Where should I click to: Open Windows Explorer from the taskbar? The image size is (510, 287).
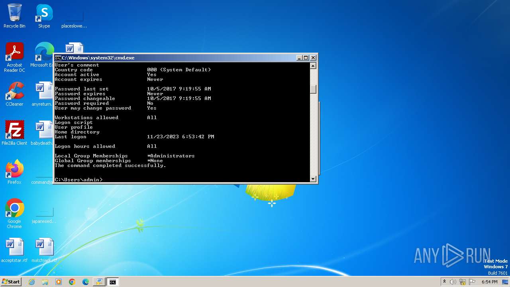pos(45,282)
